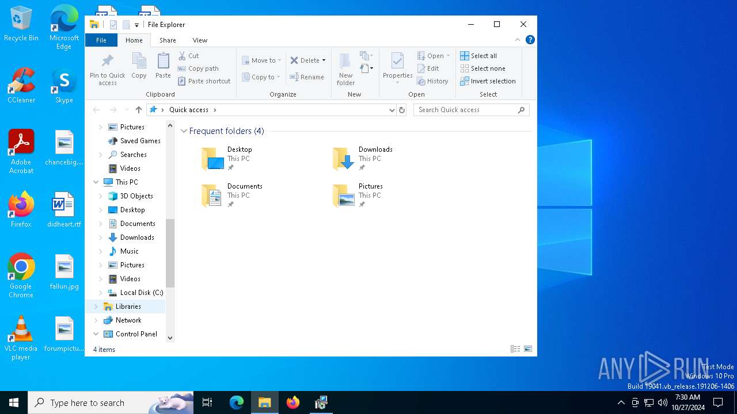Select the VLC media player desktop shortcut
737x414 pixels.
[x=21, y=338]
